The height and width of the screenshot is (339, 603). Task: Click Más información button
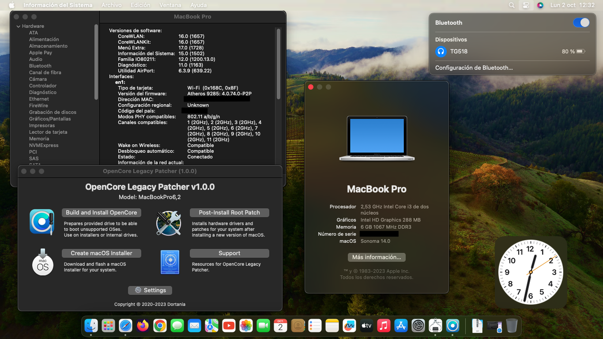377,257
